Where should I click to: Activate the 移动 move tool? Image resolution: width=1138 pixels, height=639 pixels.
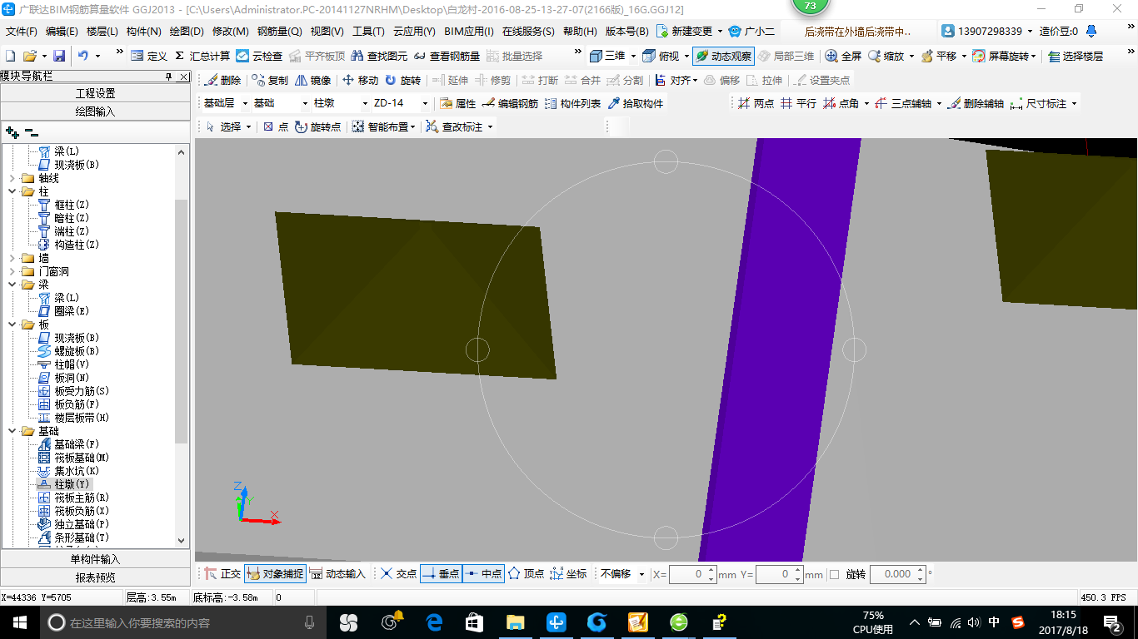point(360,81)
